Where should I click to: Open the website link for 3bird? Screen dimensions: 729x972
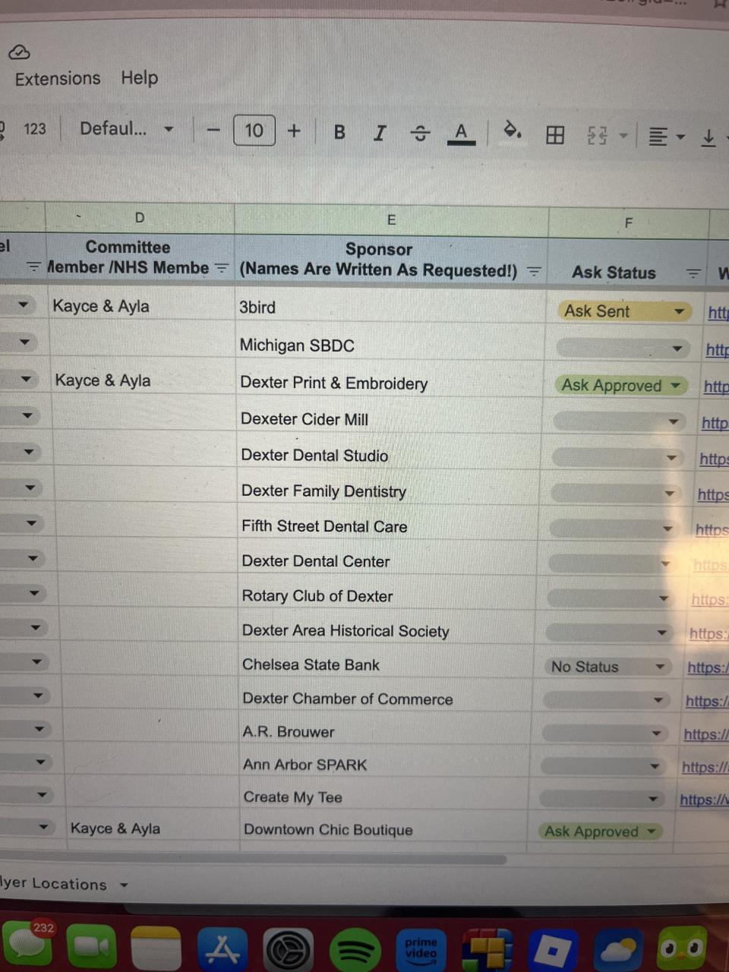(718, 312)
